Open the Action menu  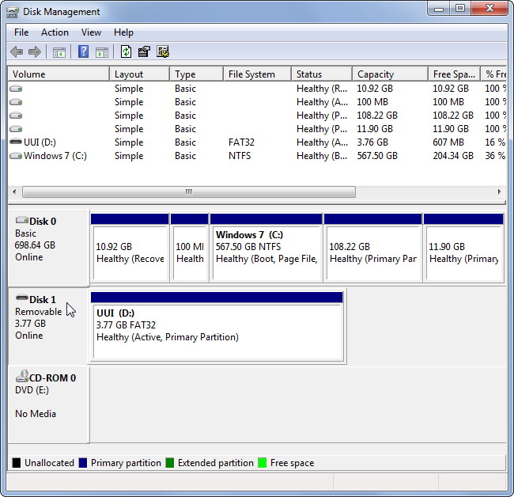click(55, 32)
